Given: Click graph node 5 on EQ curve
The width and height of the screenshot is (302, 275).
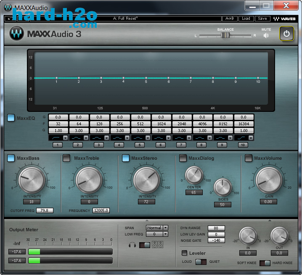Looking at the screenshot, I should tap(146, 78).
